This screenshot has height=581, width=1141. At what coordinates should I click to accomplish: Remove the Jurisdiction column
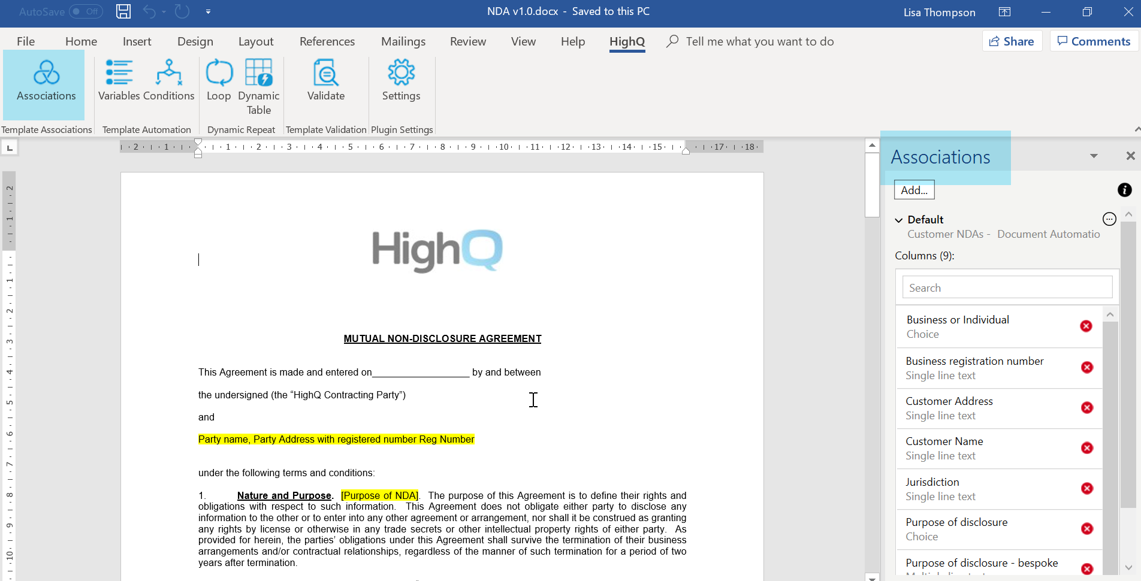click(x=1087, y=489)
